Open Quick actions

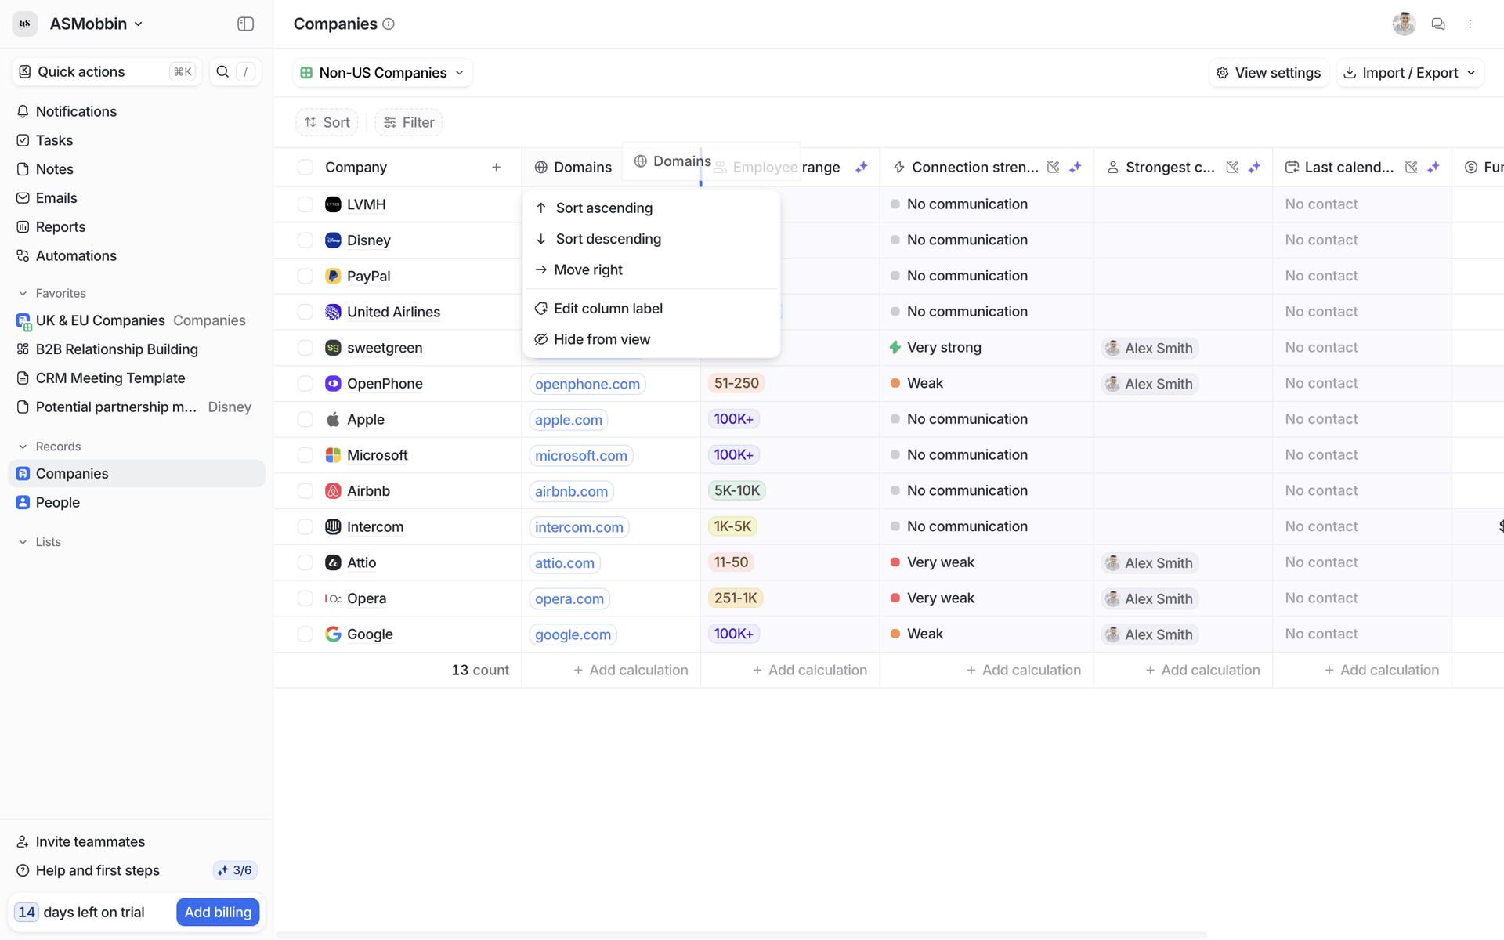point(107,71)
